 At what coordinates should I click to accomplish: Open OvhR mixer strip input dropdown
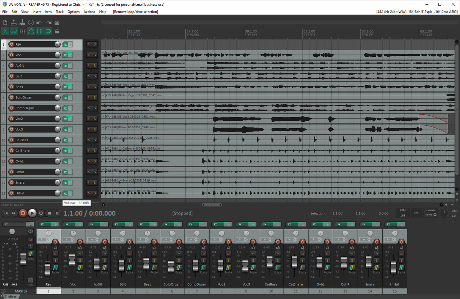[341, 239]
